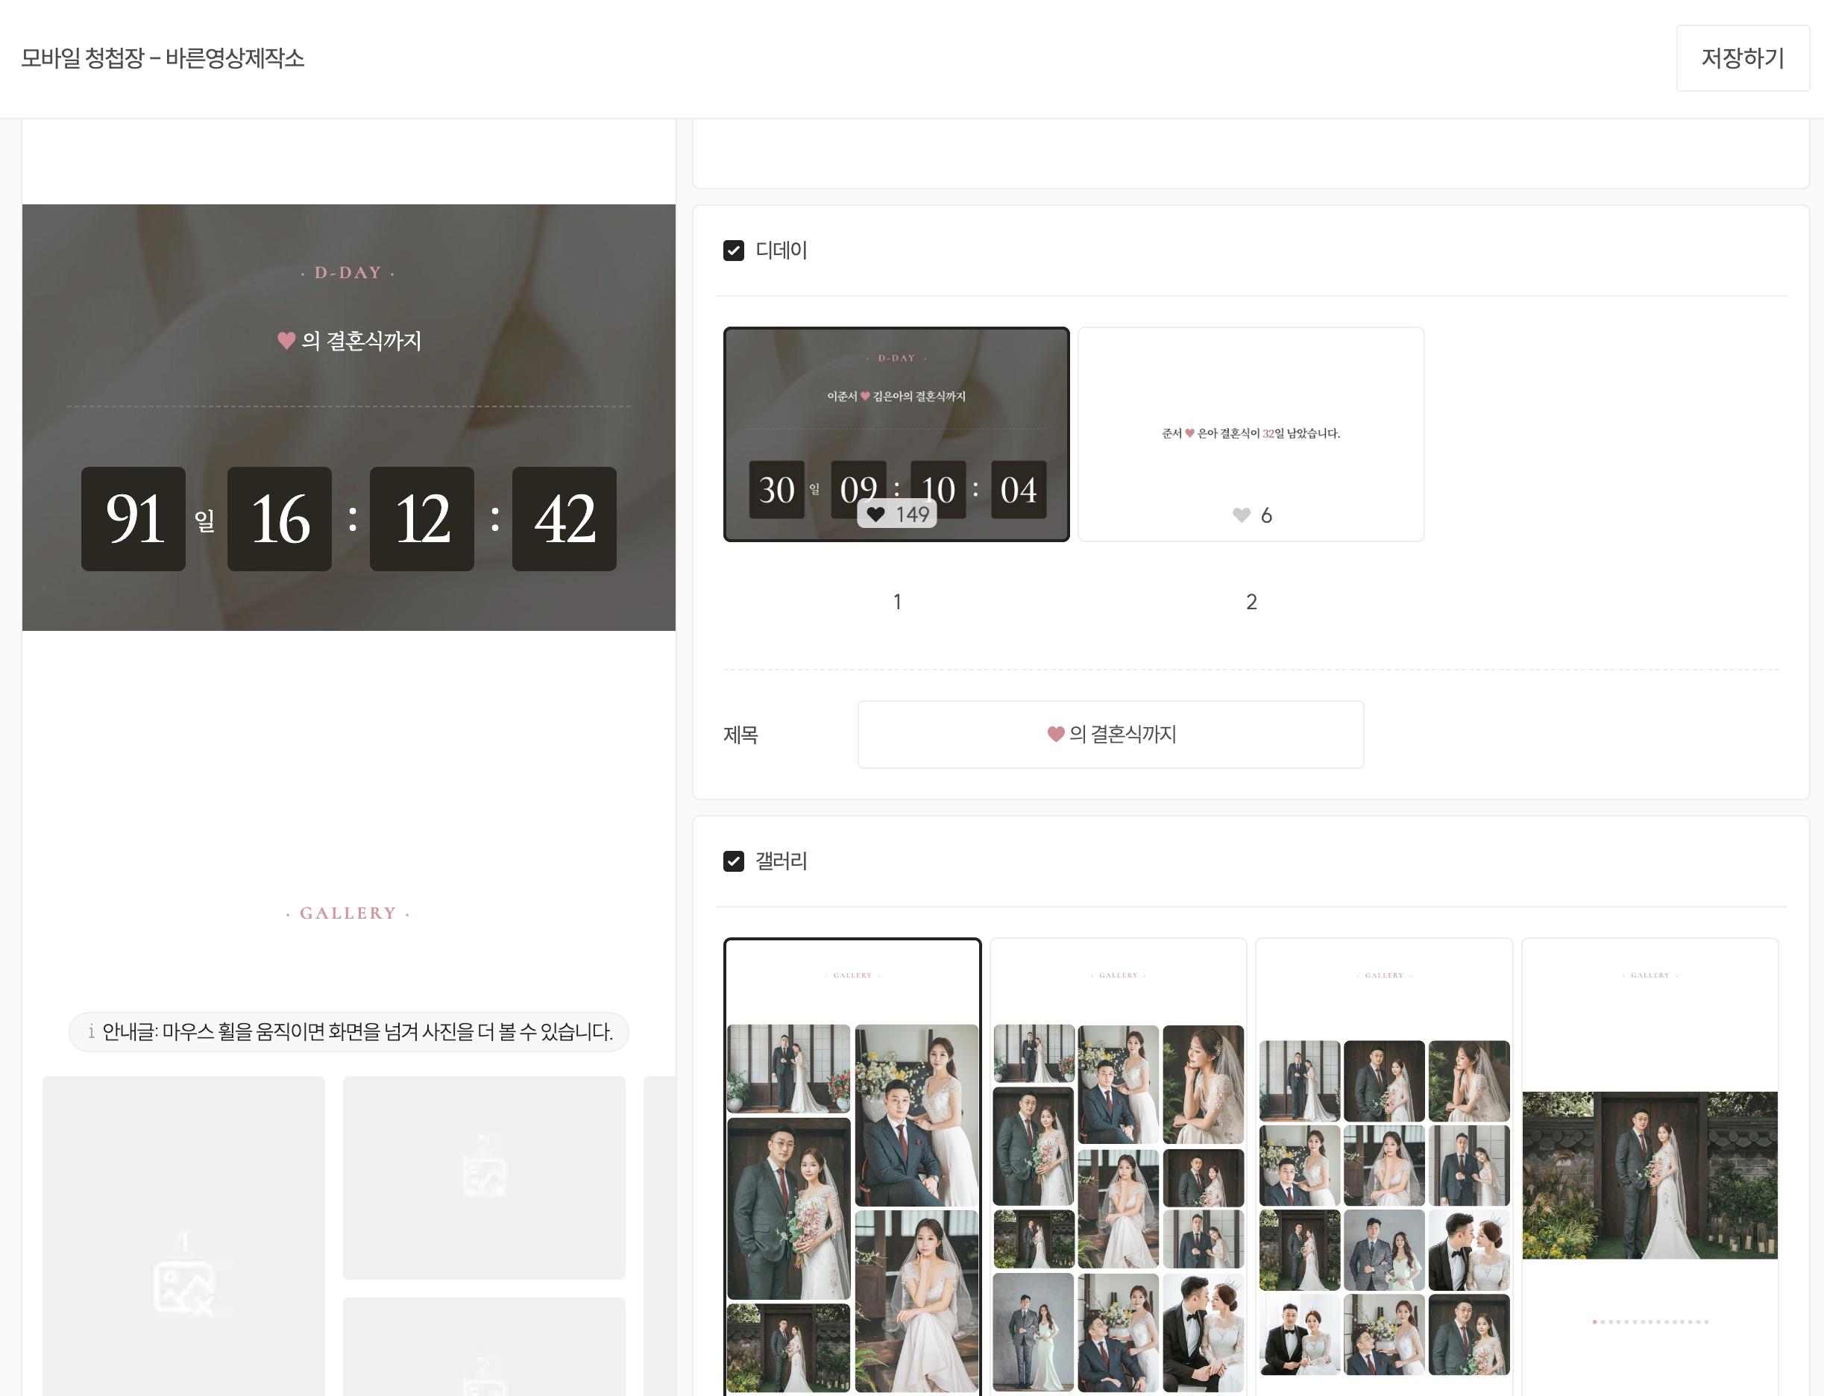Click the slider pagination dots in fourth layout
1824x1396 pixels.
pos(1650,1321)
